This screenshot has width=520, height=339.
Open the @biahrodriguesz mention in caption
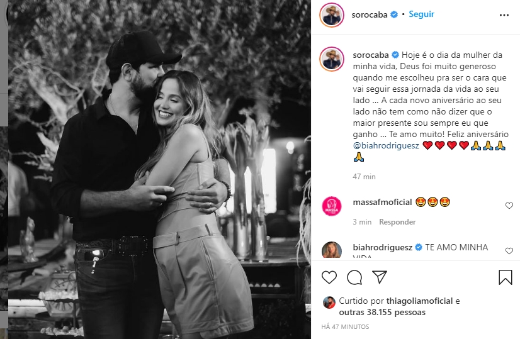tap(386, 145)
